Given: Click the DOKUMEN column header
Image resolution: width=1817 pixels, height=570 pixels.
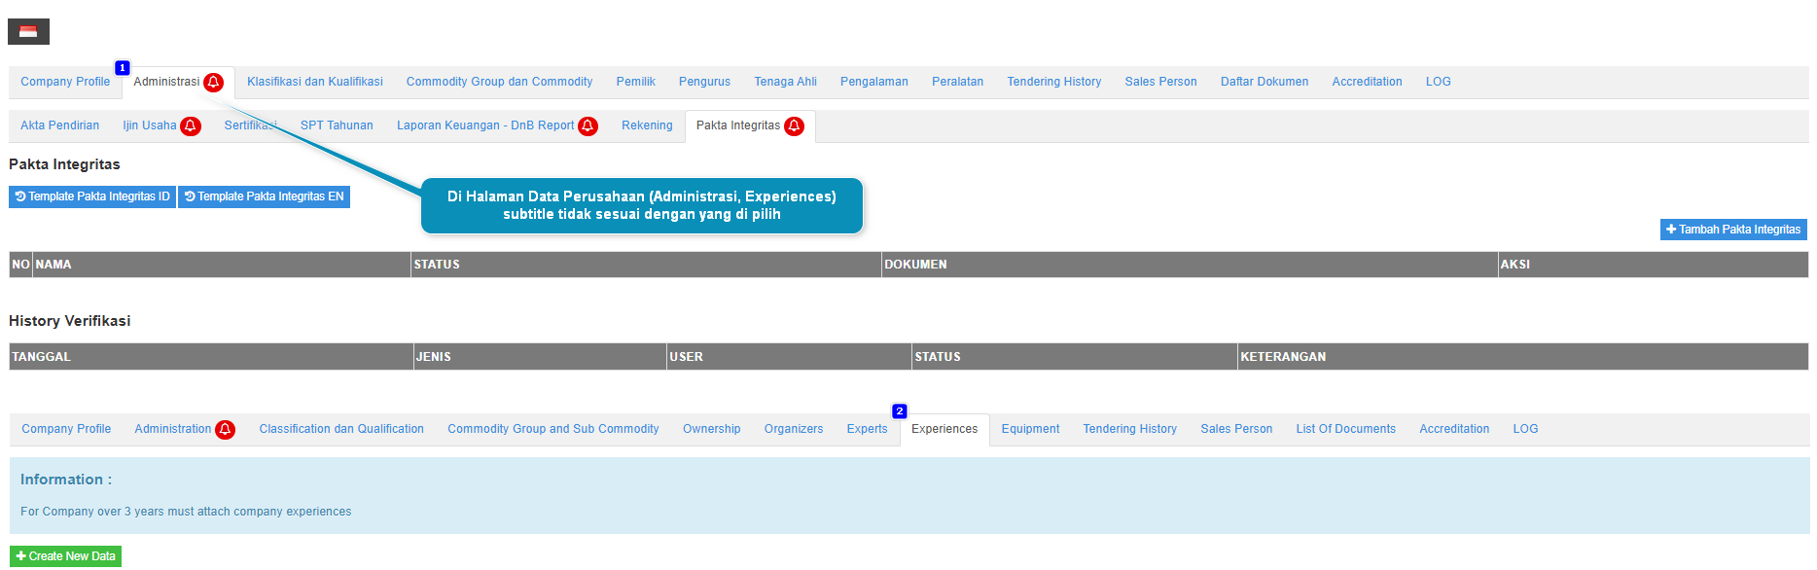Looking at the screenshot, I should pos(1190,265).
